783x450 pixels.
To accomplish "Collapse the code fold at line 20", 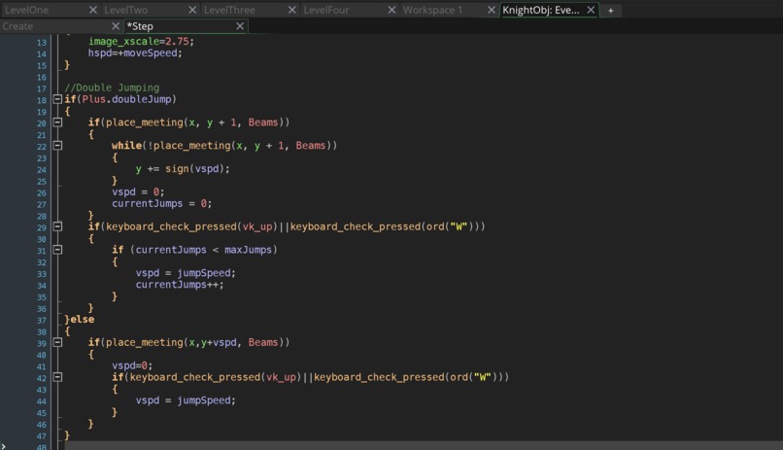I will (x=57, y=122).
